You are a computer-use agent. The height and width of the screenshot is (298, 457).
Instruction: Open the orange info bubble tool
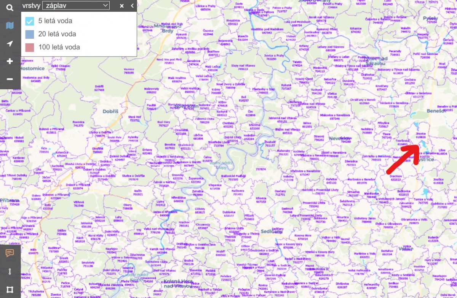10,253
